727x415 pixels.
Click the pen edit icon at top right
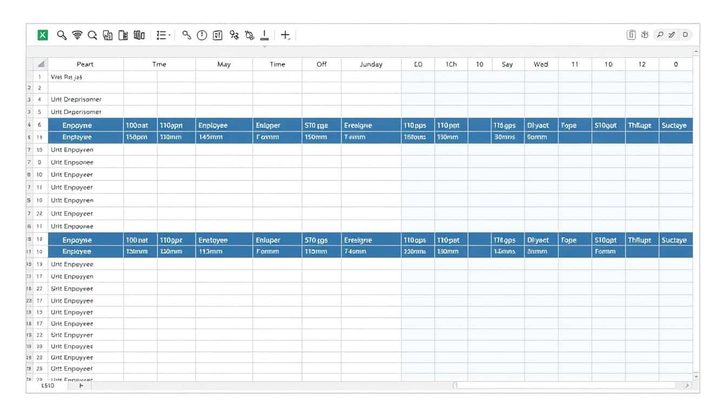[672, 35]
